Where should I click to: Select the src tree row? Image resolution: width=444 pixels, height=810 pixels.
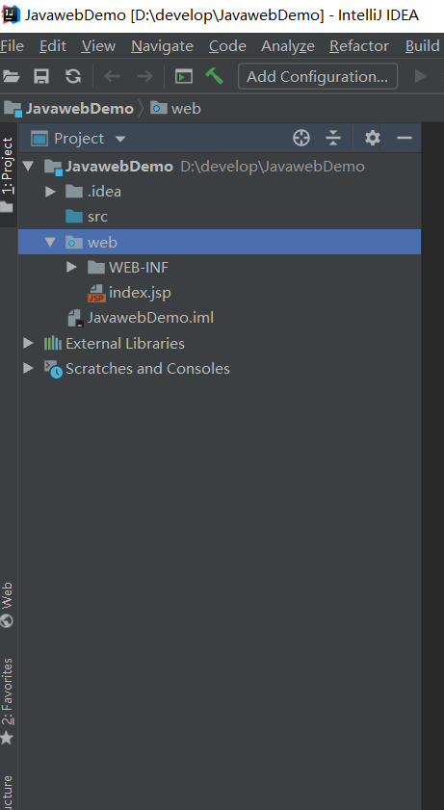click(x=220, y=217)
